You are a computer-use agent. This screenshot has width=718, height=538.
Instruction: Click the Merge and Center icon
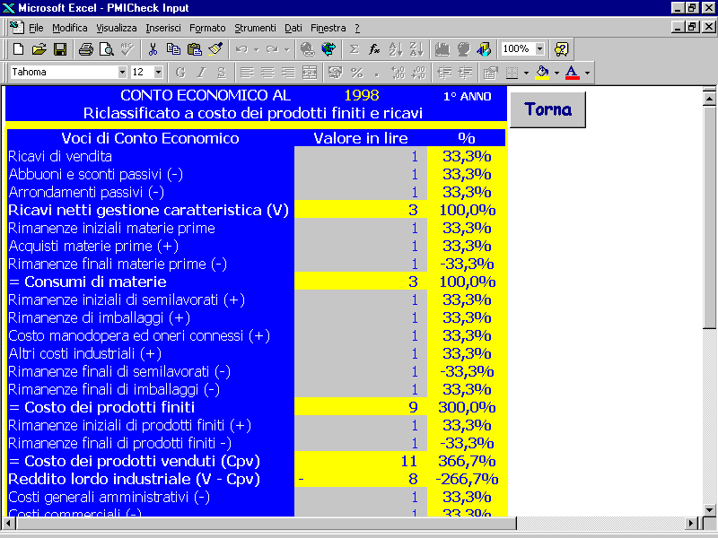[x=310, y=73]
